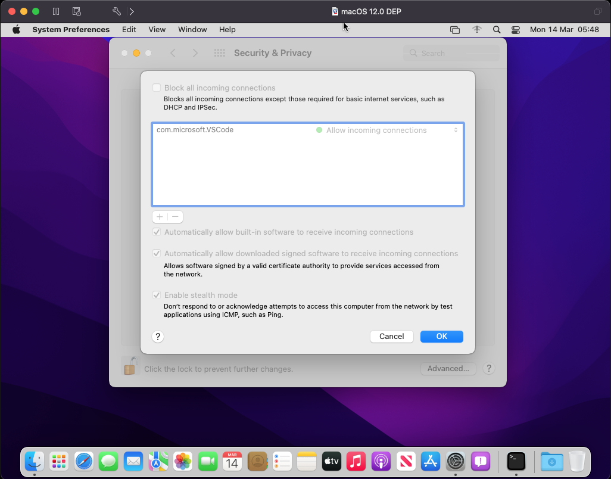Open the Edit menu
The height and width of the screenshot is (479, 611).
[129, 29]
